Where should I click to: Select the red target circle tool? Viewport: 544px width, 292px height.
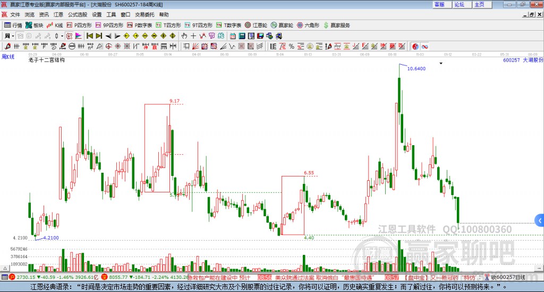click(x=108, y=46)
